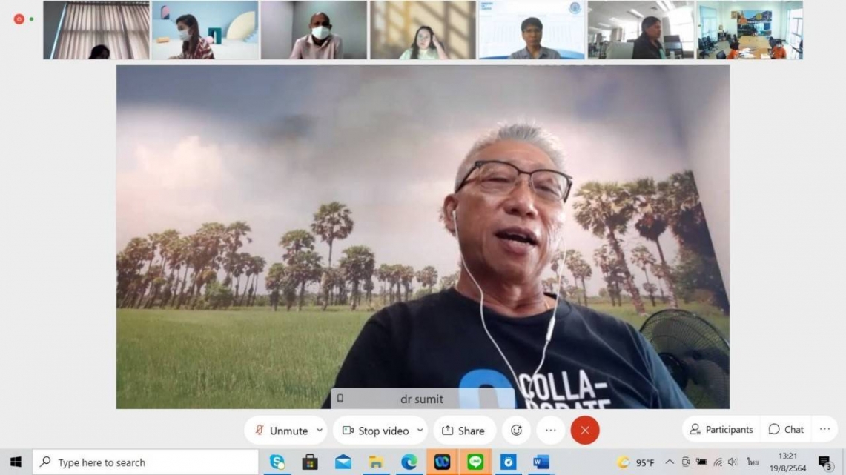
Task: Open Microsoft Store from the taskbar
Action: coord(310,462)
